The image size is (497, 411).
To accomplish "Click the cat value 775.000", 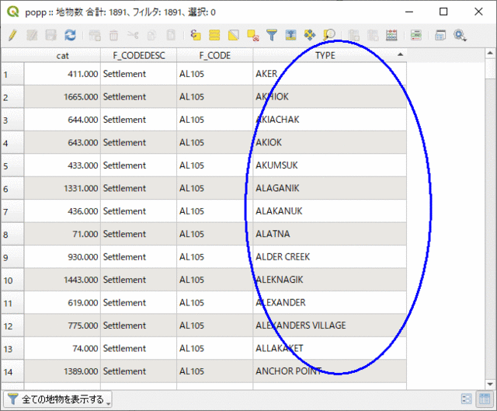I will tap(62, 326).
